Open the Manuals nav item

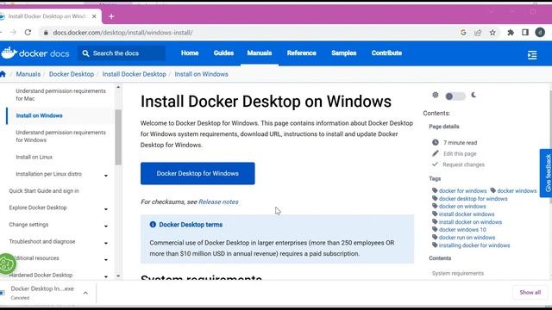coord(260,53)
